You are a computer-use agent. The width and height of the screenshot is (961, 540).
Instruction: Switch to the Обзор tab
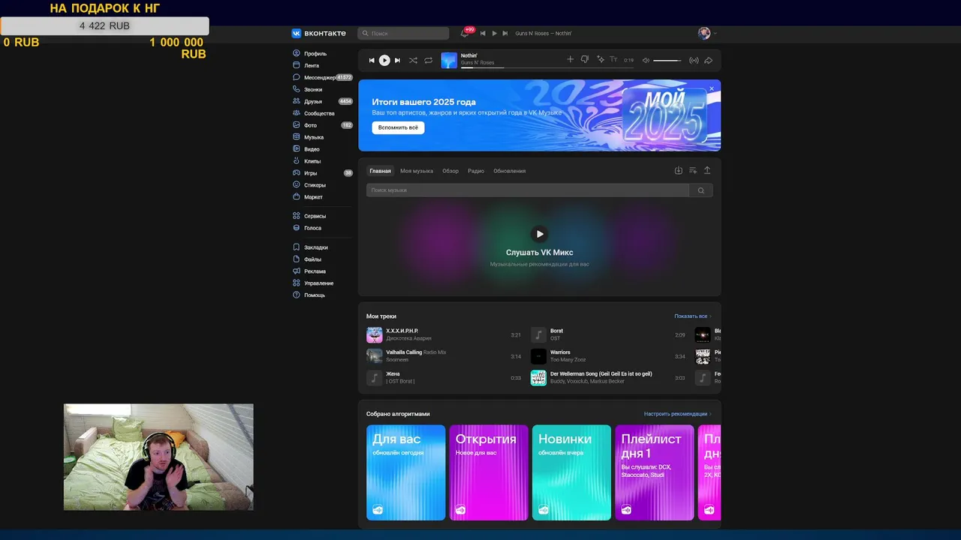(450, 171)
